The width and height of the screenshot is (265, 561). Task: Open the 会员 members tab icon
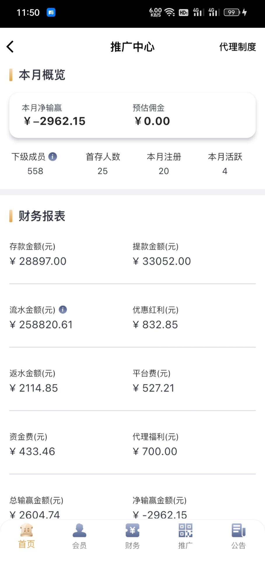79,531
